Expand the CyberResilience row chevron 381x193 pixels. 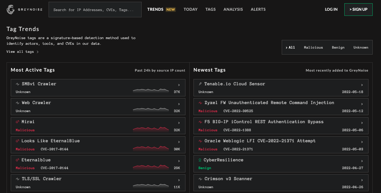click(x=362, y=161)
